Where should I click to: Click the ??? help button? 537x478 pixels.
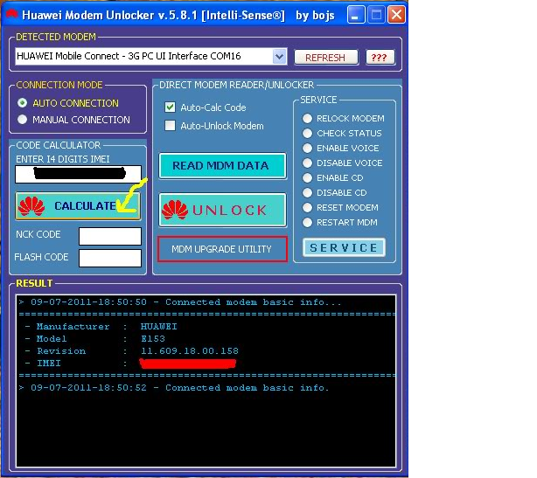[380, 57]
